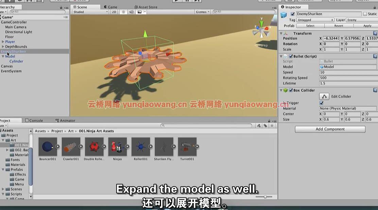
Task: Expand Crawler001 asset arrow
Action: click(81, 146)
